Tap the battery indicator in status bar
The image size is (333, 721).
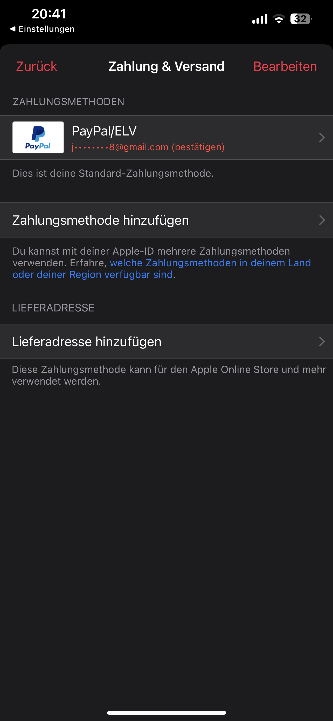coord(301,19)
